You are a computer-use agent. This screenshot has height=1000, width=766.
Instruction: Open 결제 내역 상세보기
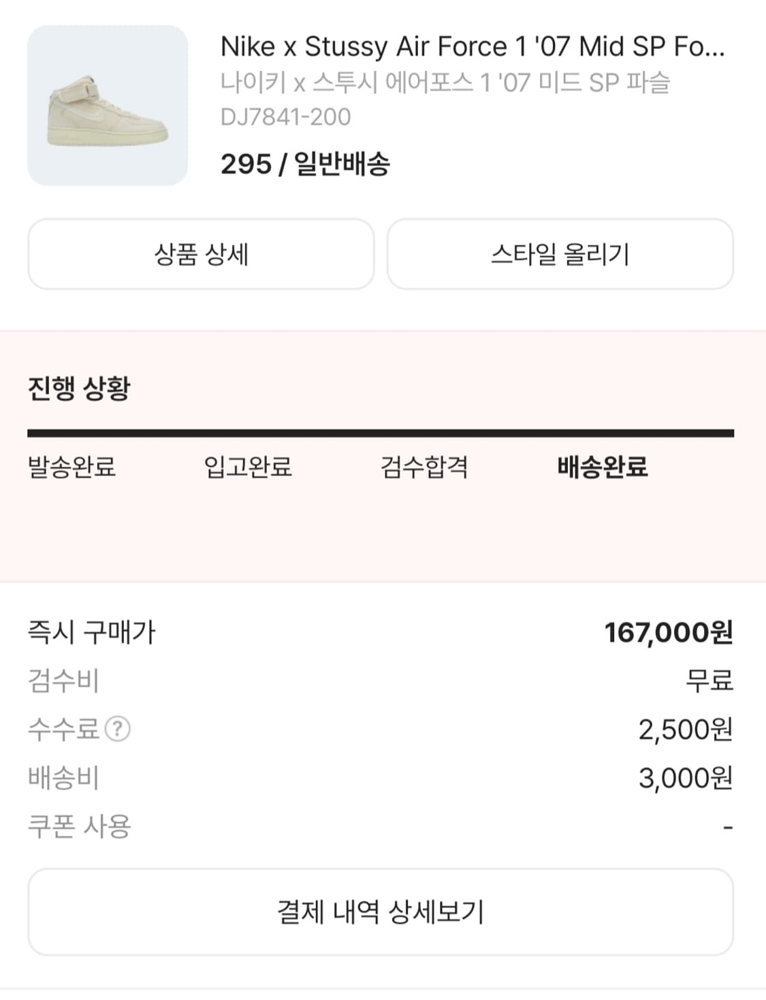tap(381, 911)
